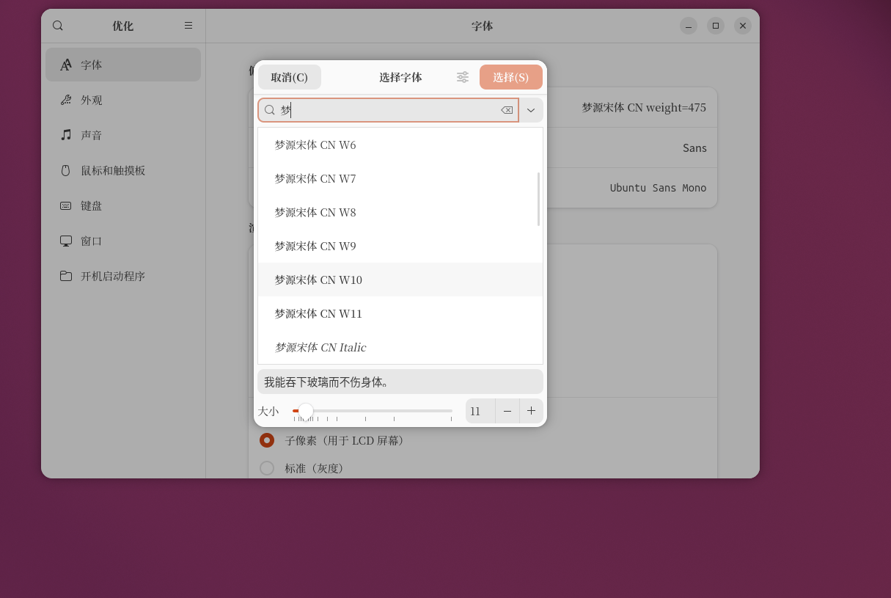Switch to the 键盘 sidebar section
891x598 pixels.
click(123, 205)
